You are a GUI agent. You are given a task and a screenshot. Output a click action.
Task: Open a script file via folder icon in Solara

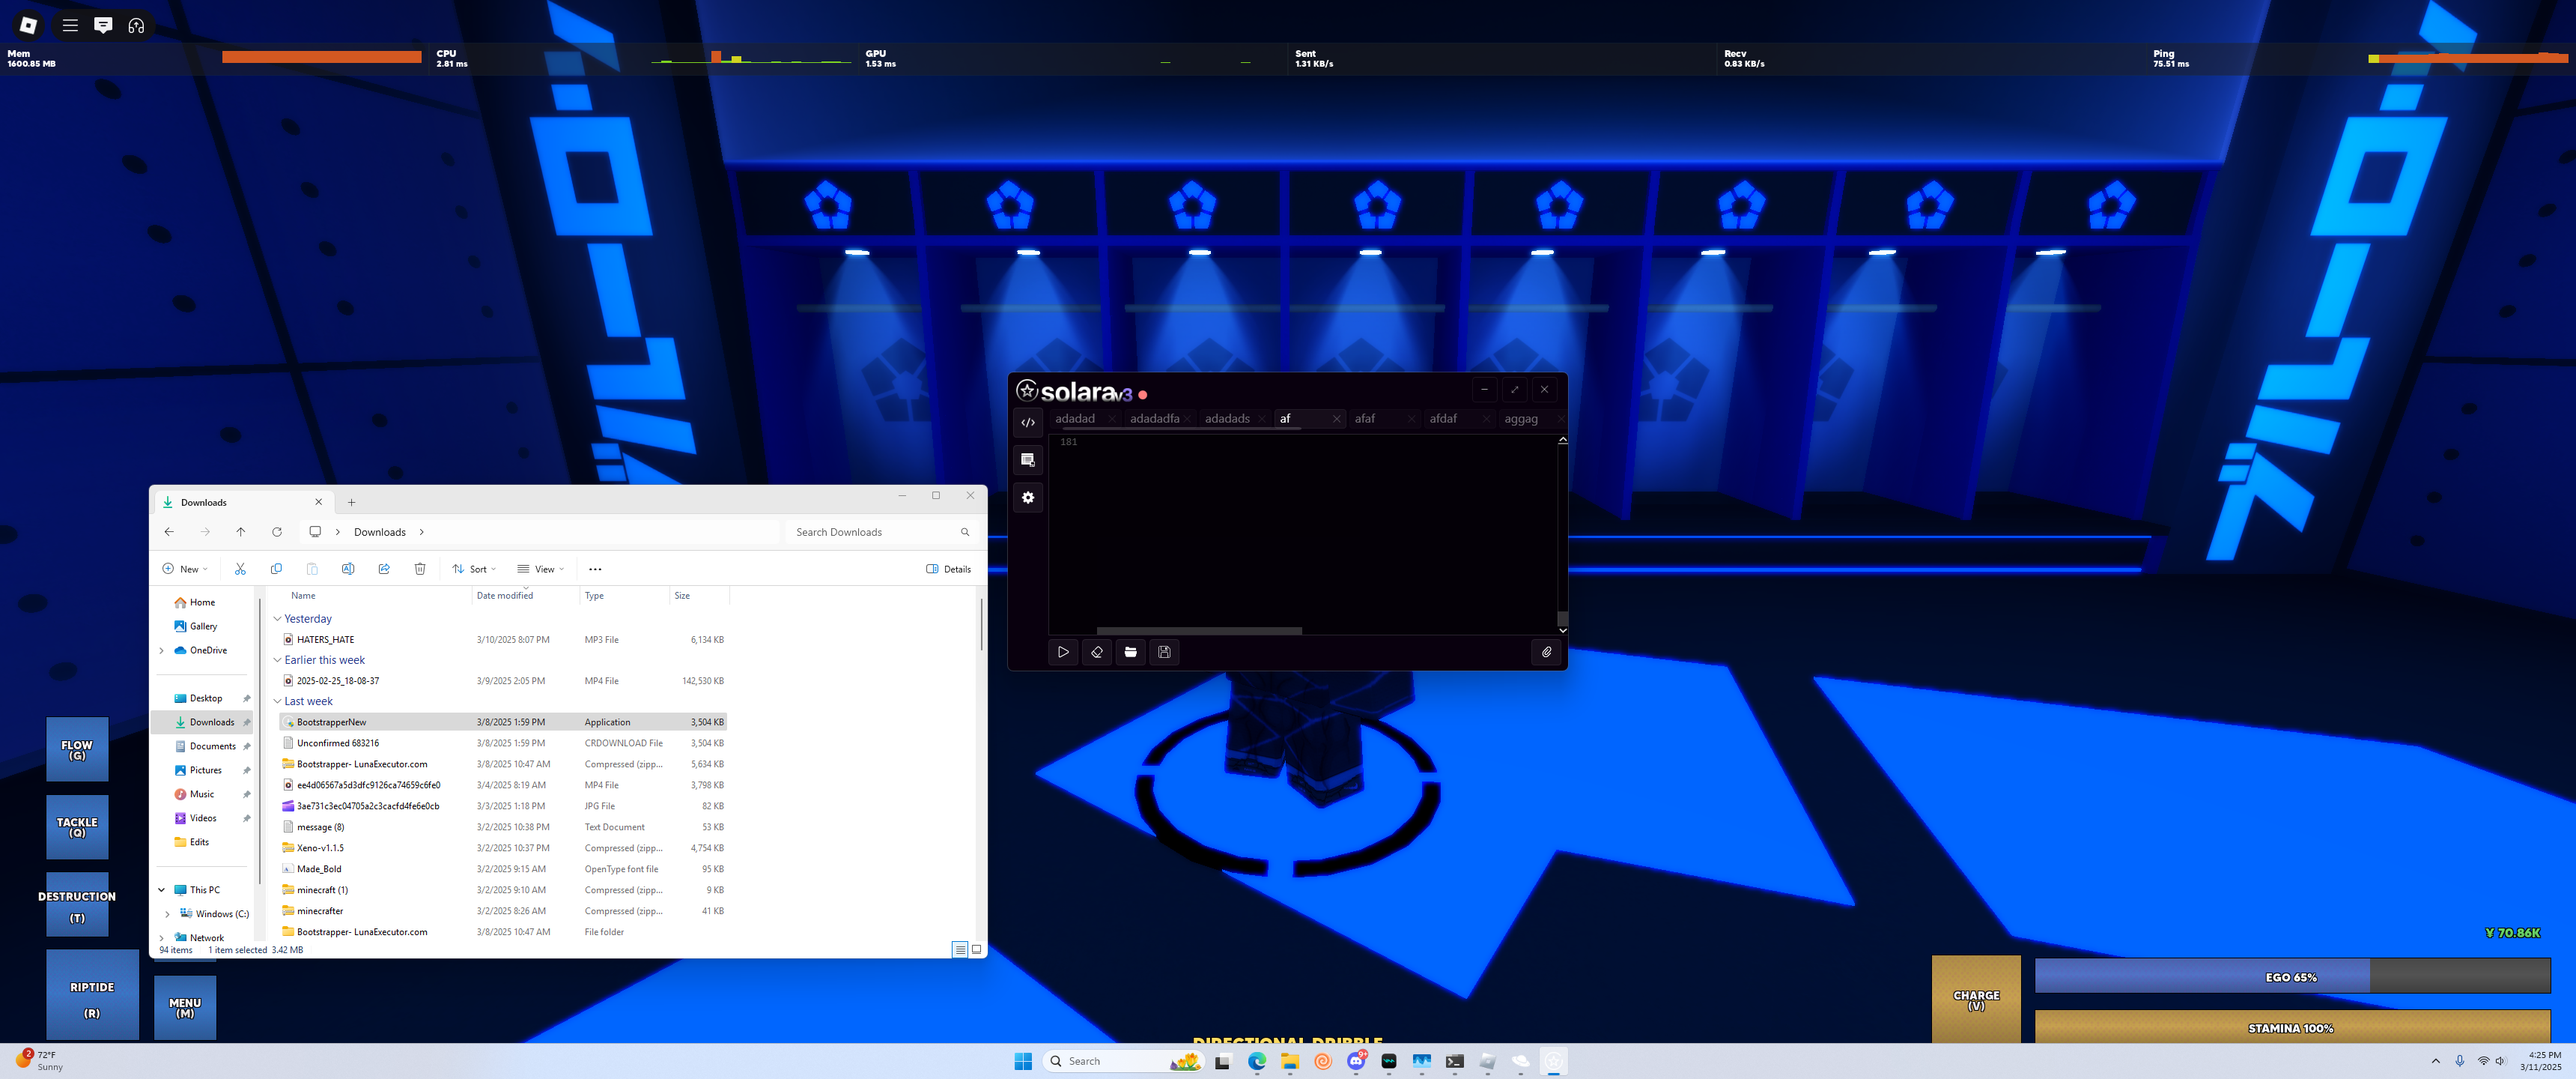tap(1130, 652)
